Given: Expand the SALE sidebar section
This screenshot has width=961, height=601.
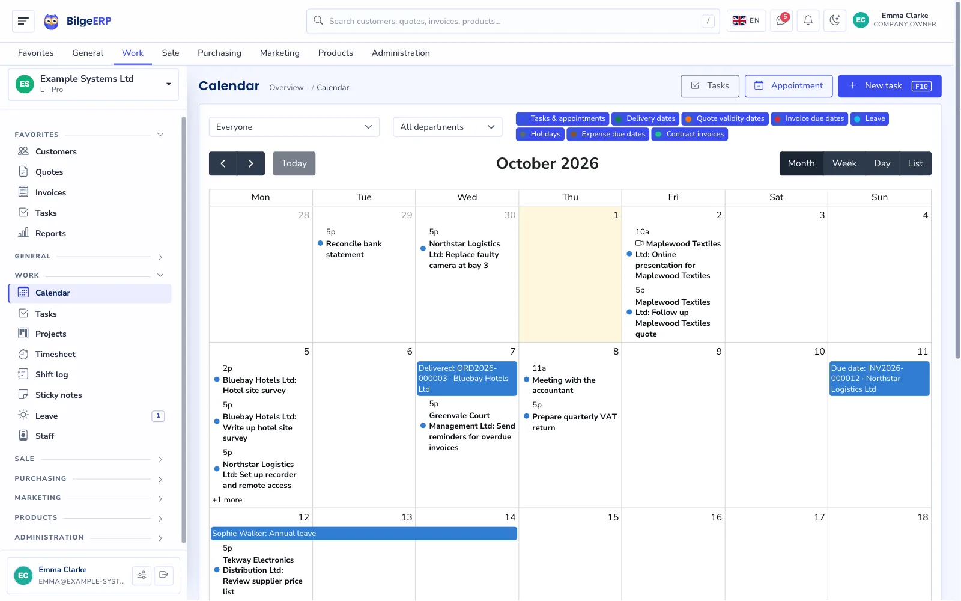Looking at the screenshot, I should (89, 459).
